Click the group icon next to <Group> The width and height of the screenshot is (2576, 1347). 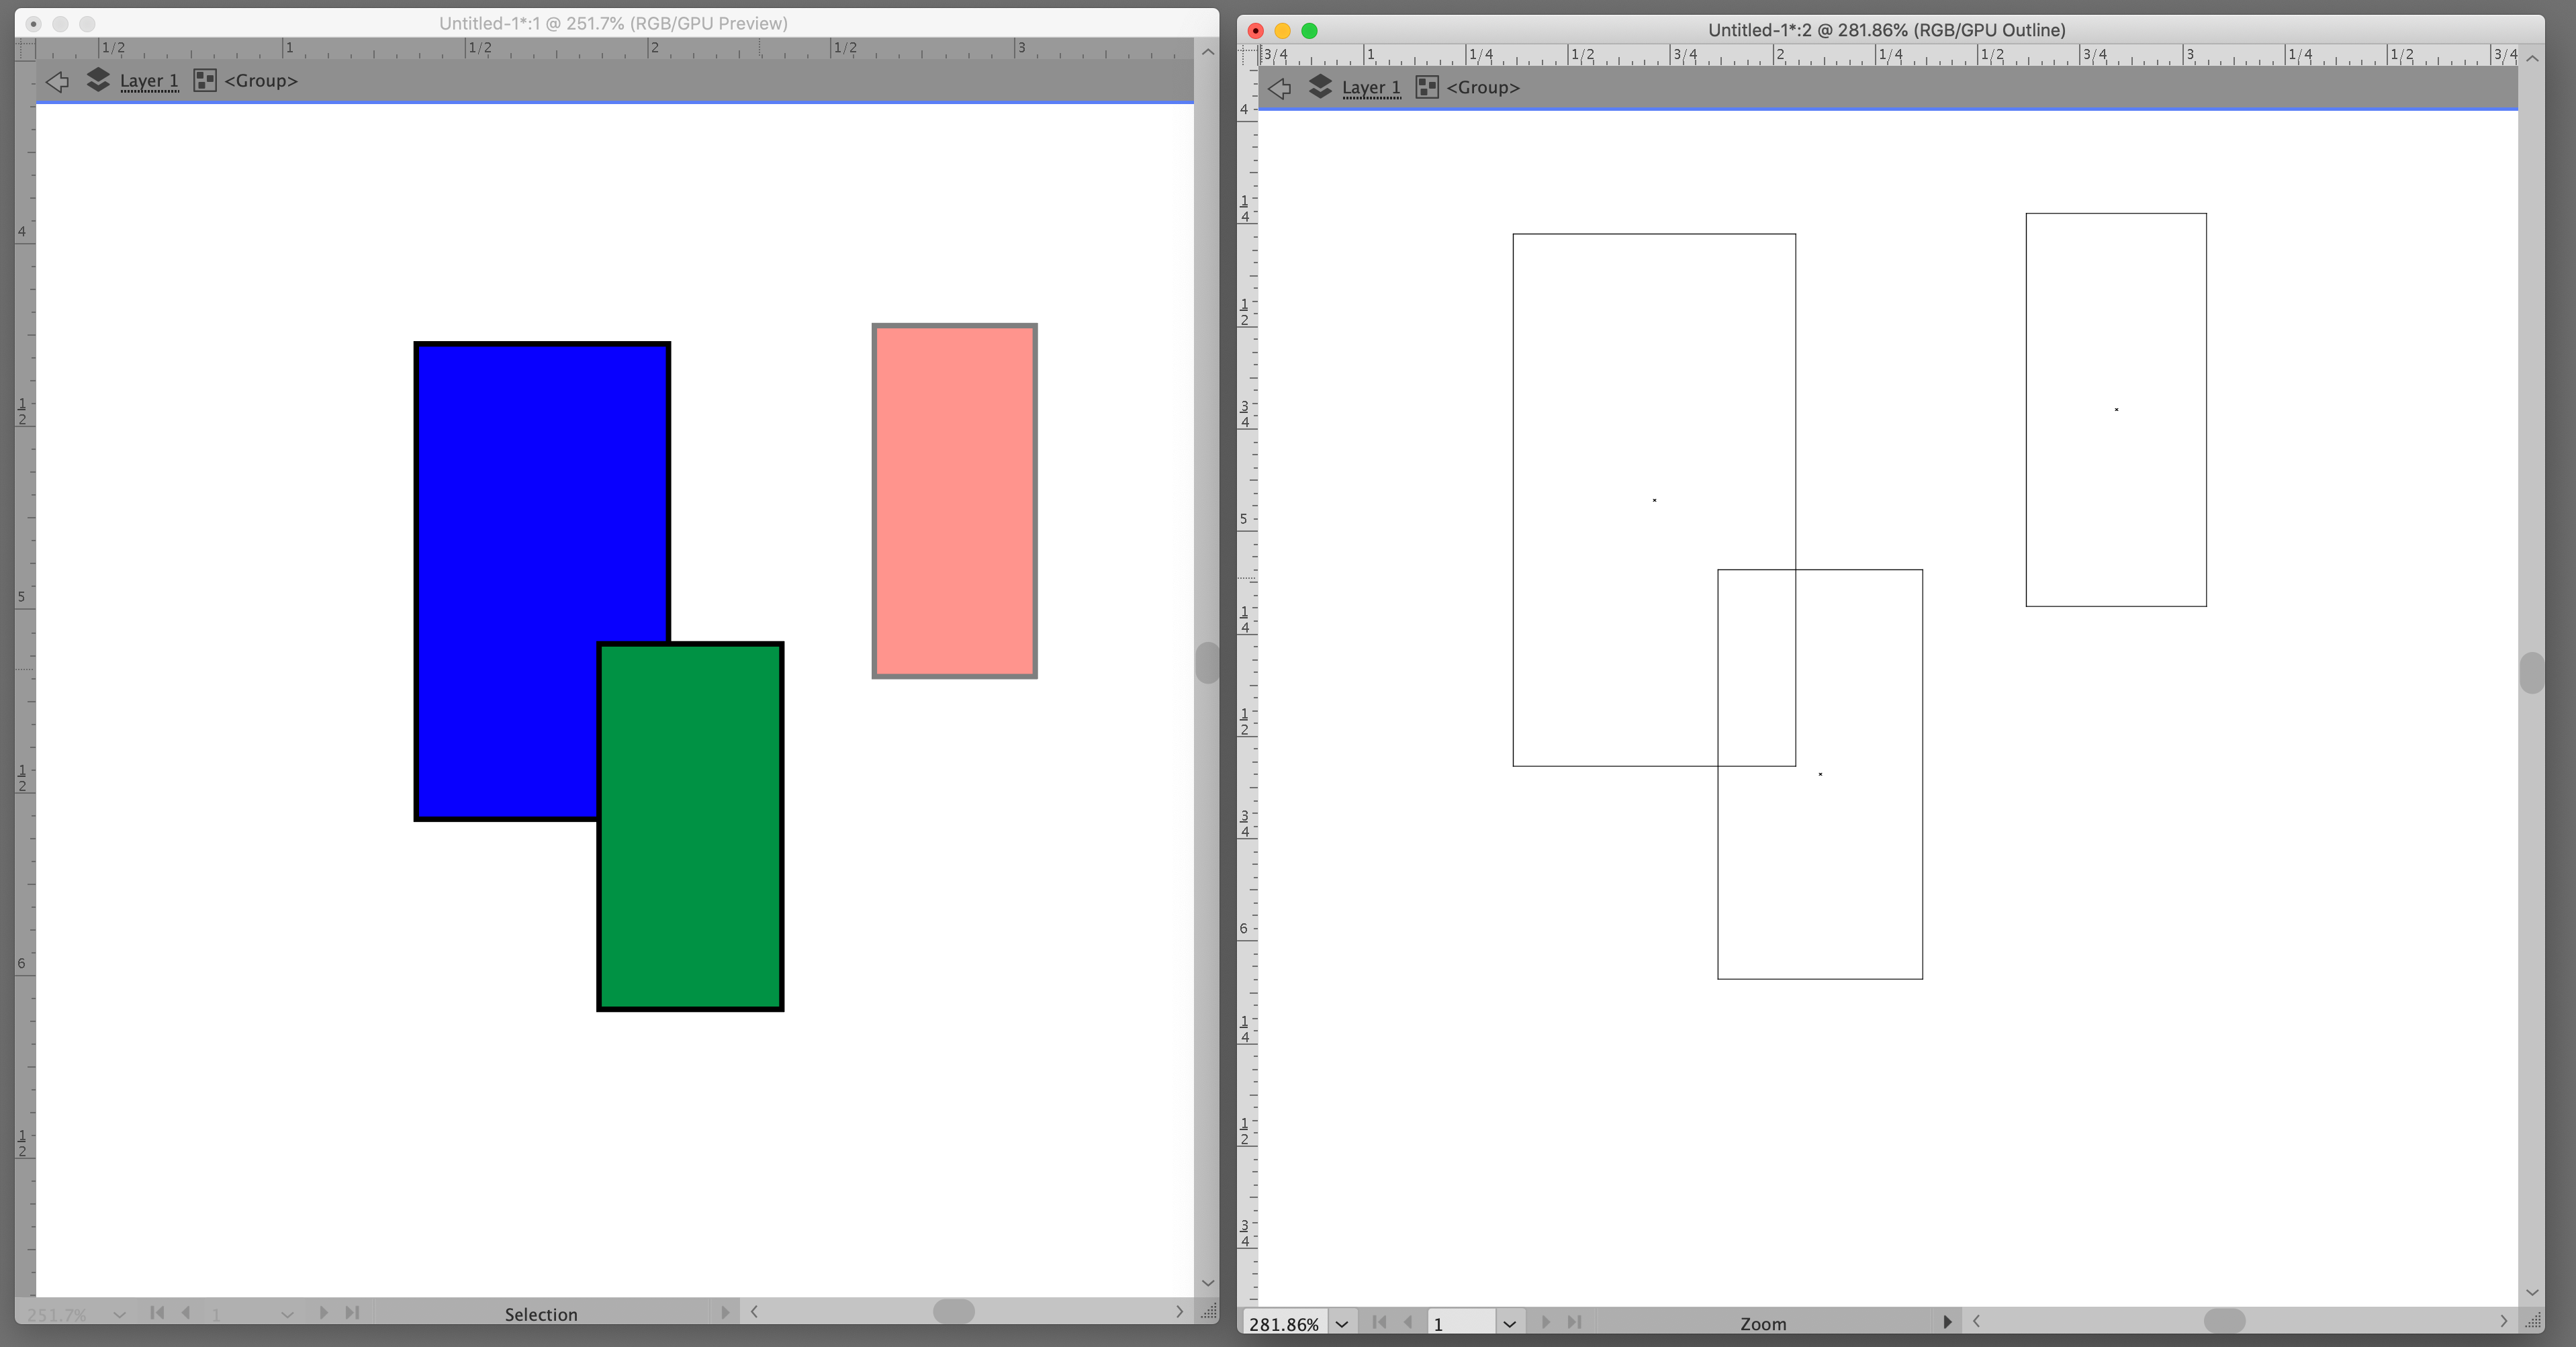(205, 80)
